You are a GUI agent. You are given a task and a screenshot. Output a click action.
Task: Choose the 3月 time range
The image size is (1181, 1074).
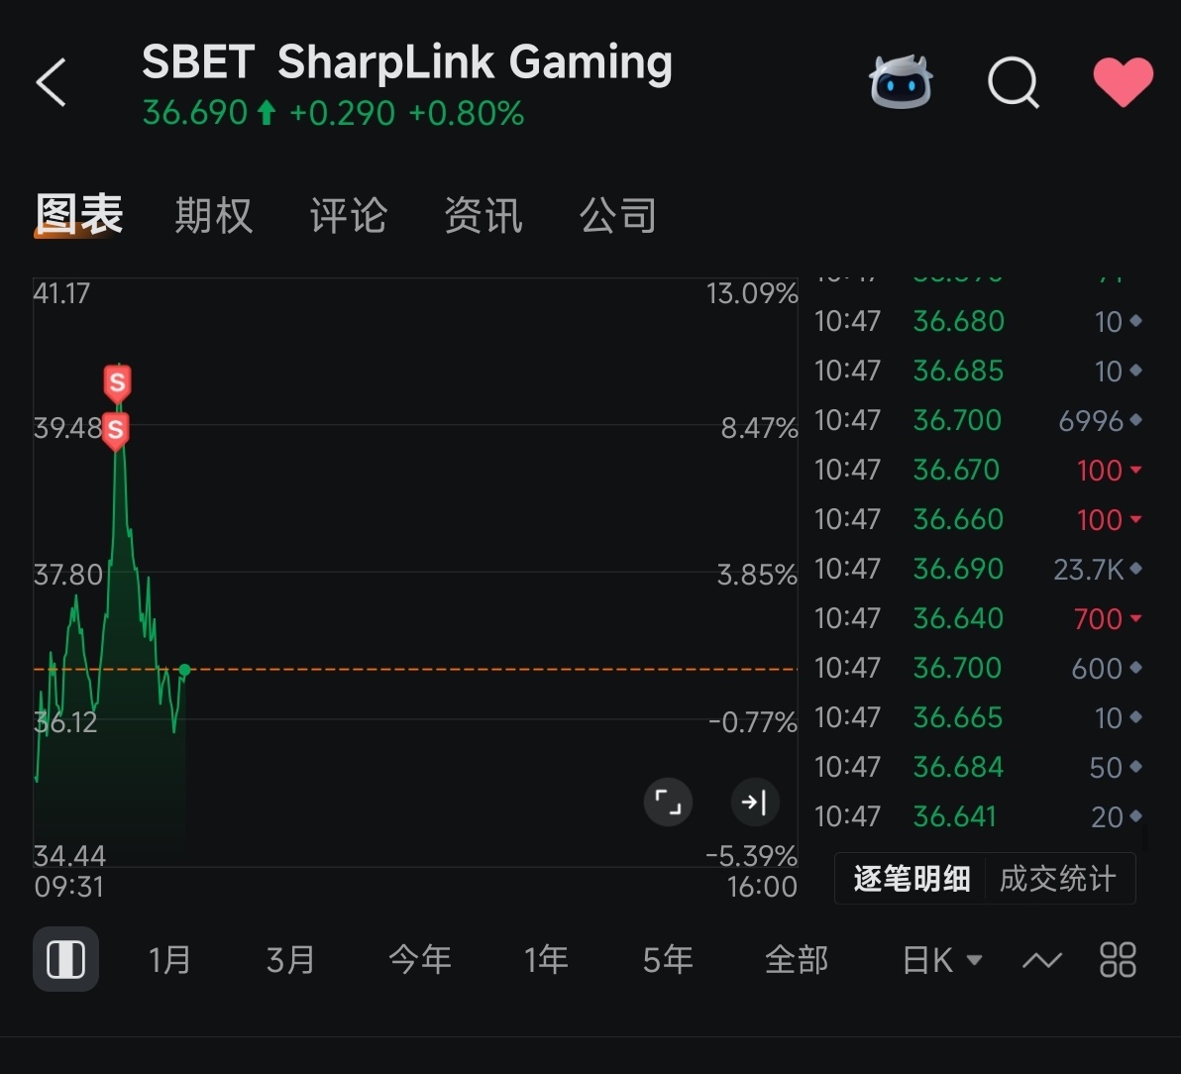[x=290, y=960]
